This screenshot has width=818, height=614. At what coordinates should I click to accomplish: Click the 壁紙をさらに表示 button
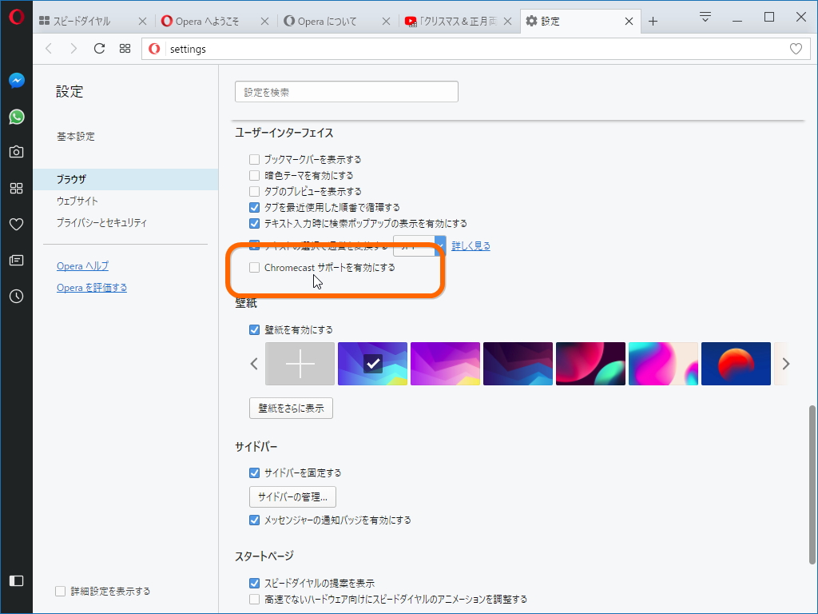coord(292,408)
